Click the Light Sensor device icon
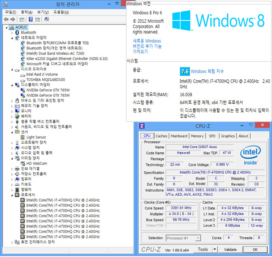Screen dimensions: 272x257 [23, 137]
